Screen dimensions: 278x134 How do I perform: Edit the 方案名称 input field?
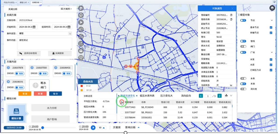(x=45, y=20)
